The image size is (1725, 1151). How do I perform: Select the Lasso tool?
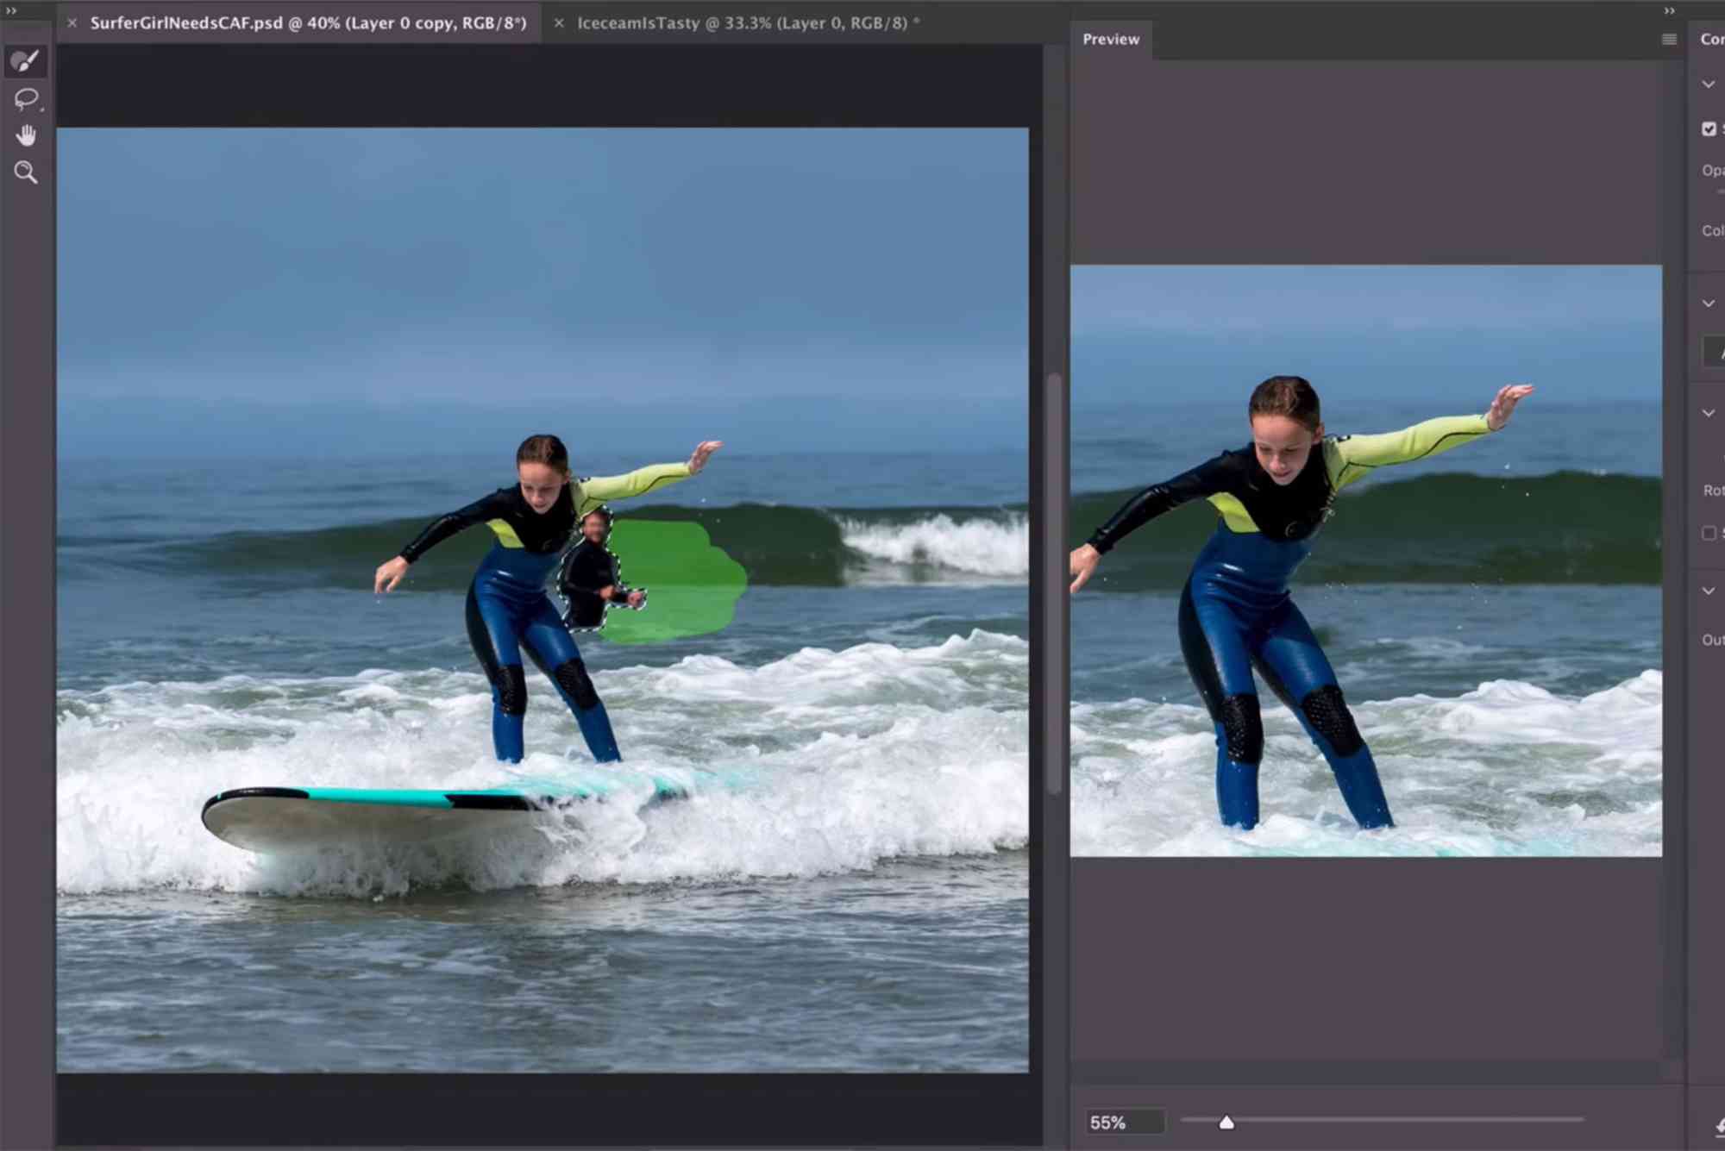26,97
